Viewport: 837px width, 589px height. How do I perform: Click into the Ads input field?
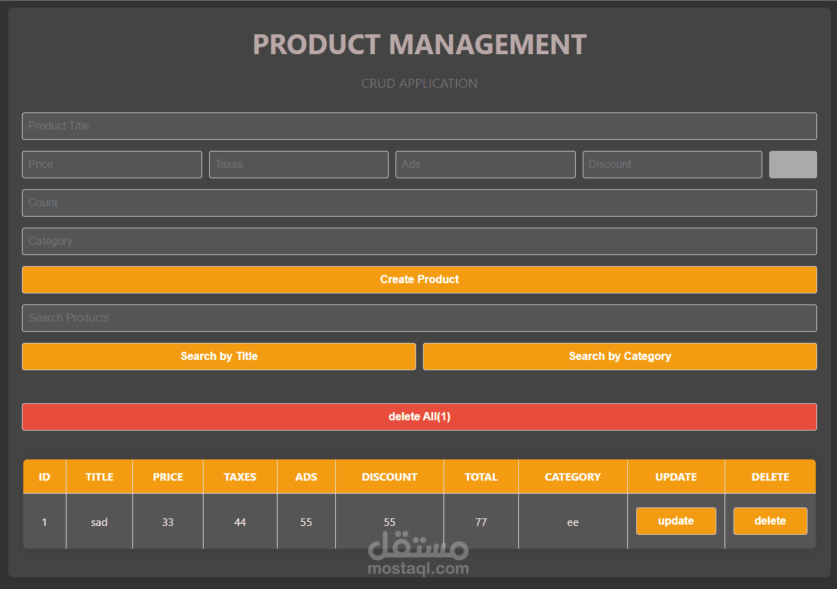[485, 165]
